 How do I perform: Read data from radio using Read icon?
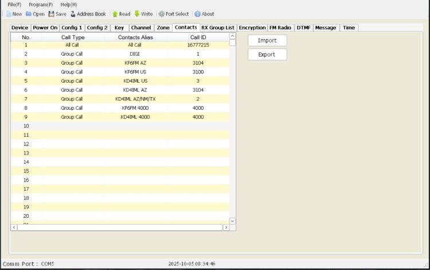coord(115,14)
